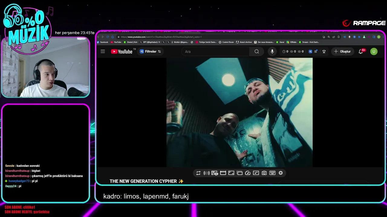Open the Filtreler filters button
The height and width of the screenshot is (217, 387).
(150, 52)
